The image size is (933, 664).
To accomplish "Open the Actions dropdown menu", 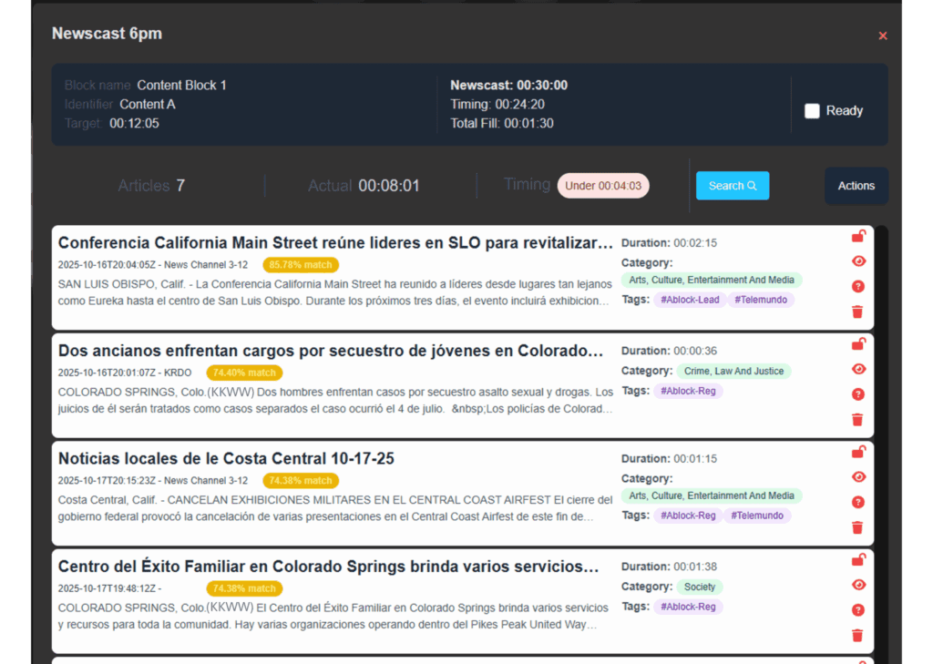I will coord(856,186).
